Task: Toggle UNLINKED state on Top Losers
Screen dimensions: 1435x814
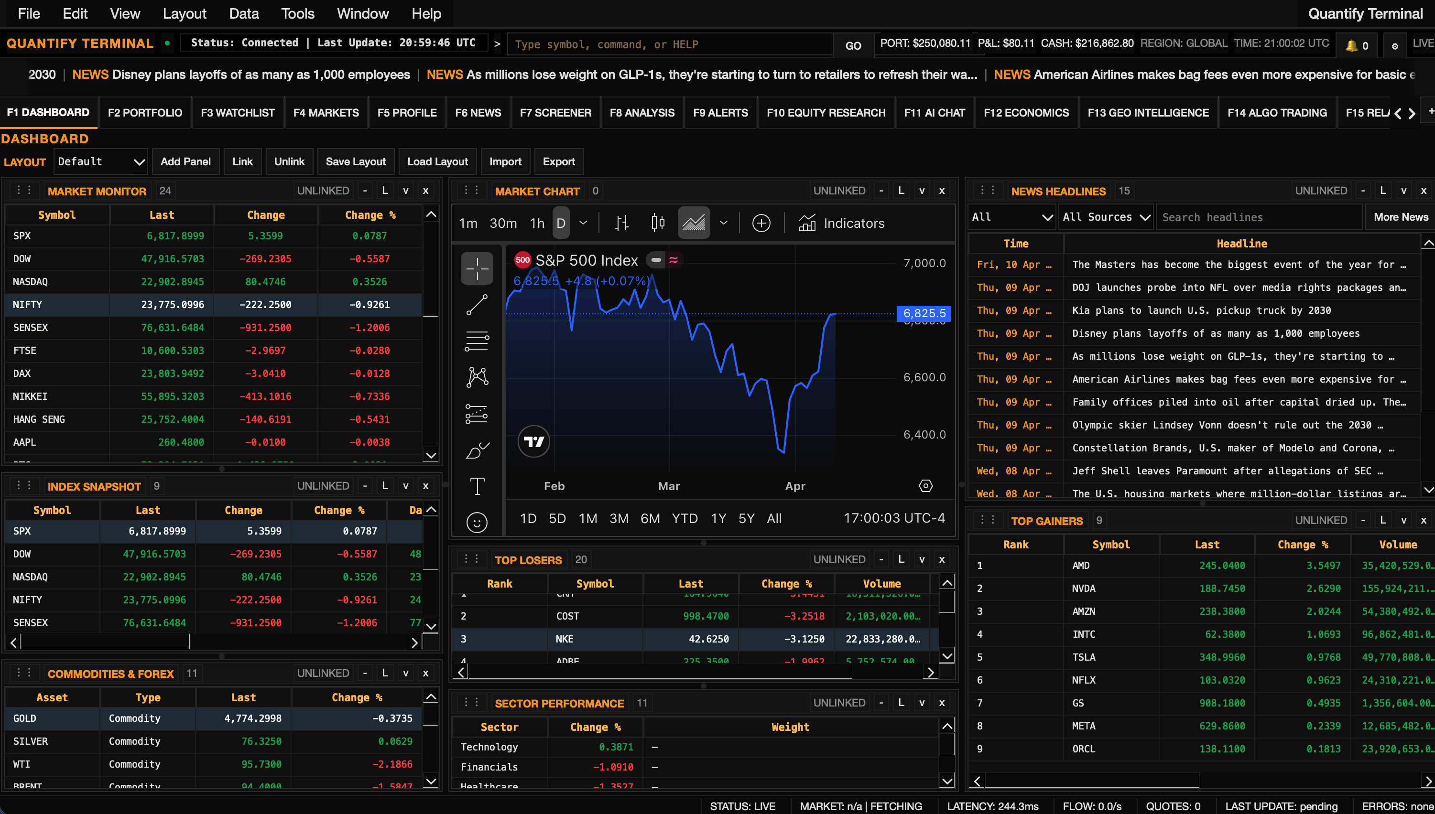Action: point(838,559)
